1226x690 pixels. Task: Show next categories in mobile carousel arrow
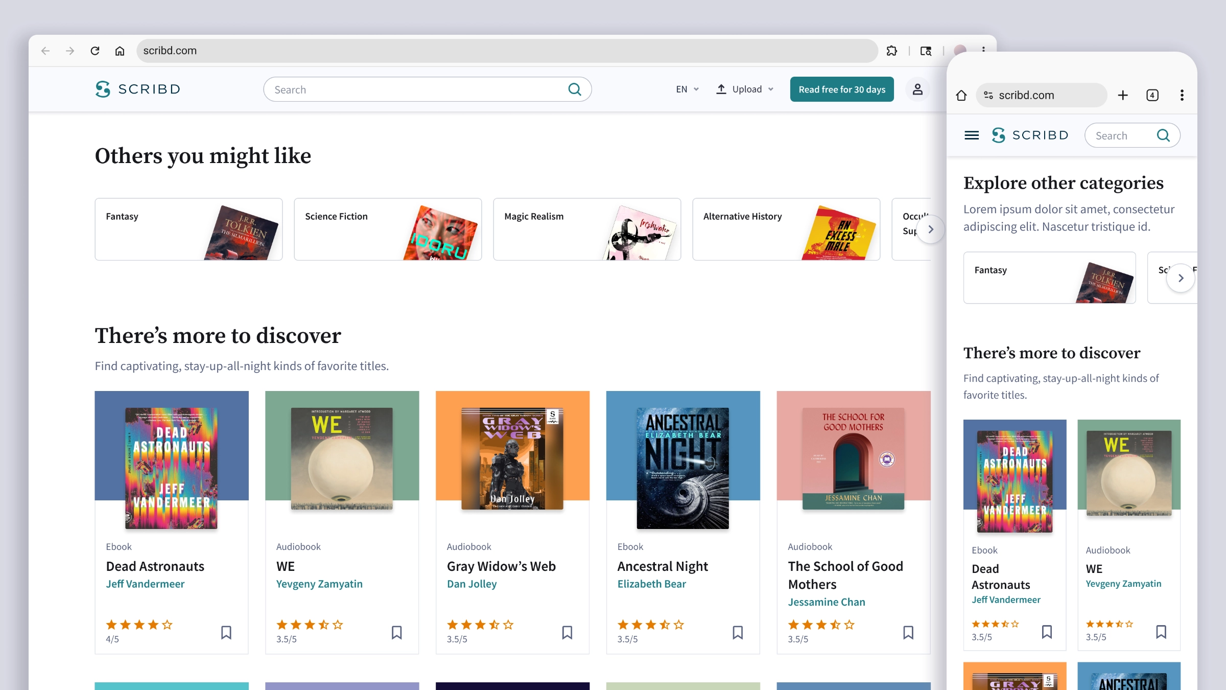click(x=1181, y=278)
